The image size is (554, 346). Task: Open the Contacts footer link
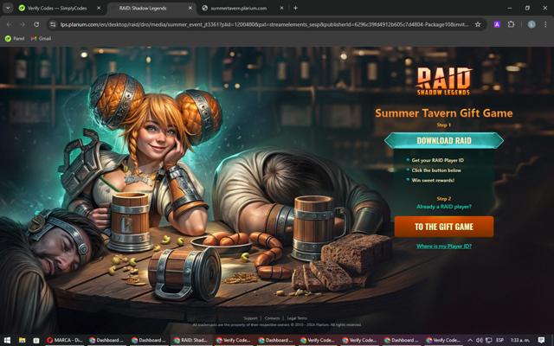coord(272,318)
